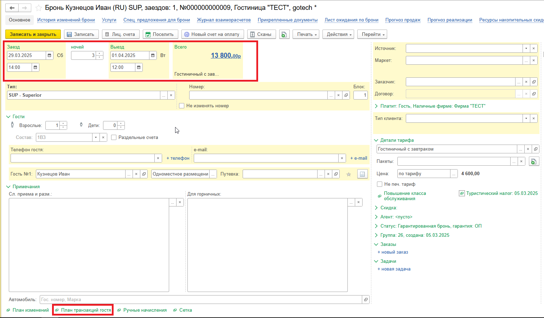Click Записать и закрыть button

33,34
